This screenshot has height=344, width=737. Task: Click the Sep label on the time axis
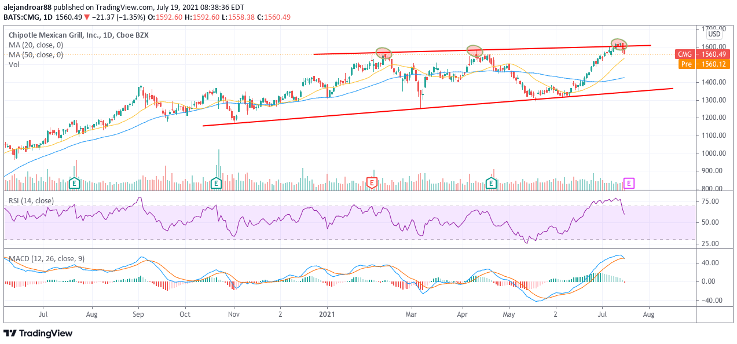click(138, 313)
